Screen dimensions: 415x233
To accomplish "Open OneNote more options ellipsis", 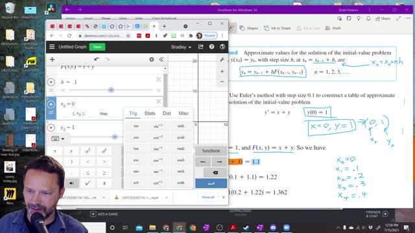I will coord(408,19).
